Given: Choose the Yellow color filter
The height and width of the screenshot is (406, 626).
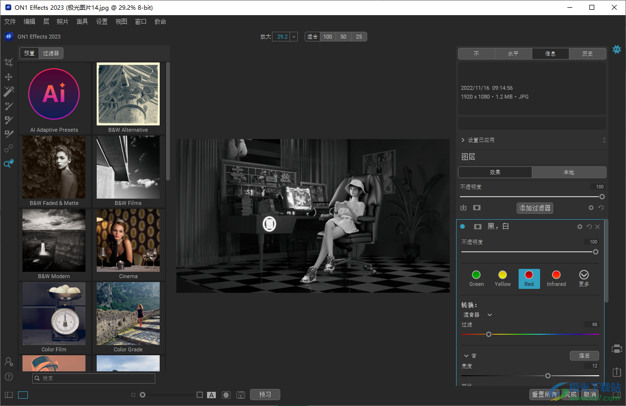Looking at the screenshot, I should tap(502, 279).
